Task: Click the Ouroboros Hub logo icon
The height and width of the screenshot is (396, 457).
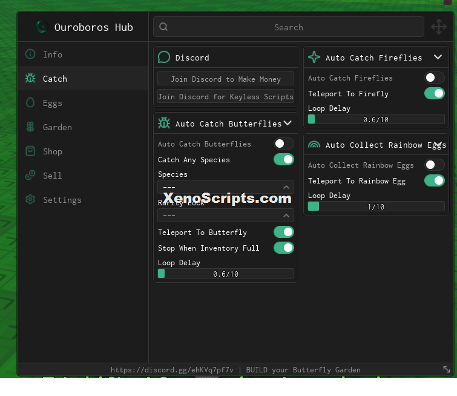Action: pos(42,27)
